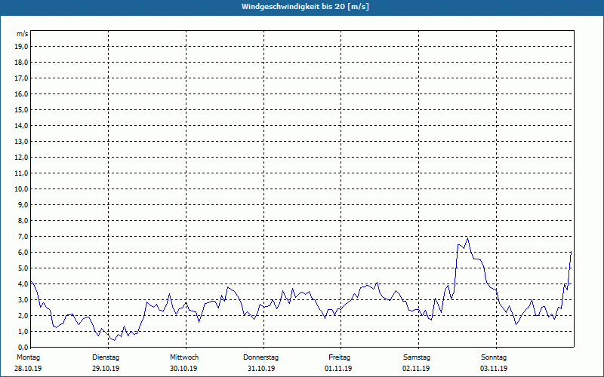Click the 0,0 value on the y-axis
Viewport: 604px width, 377px height.
(22, 347)
